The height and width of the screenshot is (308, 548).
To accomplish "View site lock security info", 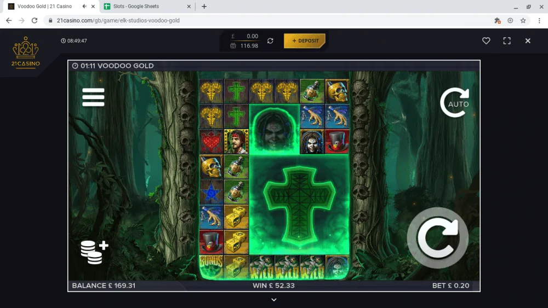I will (50, 21).
